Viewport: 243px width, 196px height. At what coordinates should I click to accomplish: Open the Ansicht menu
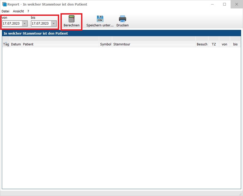click(x=18, y=11)
